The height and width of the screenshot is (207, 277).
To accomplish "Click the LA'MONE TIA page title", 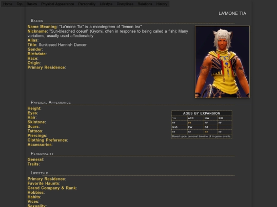I will (x=232, y=13).
